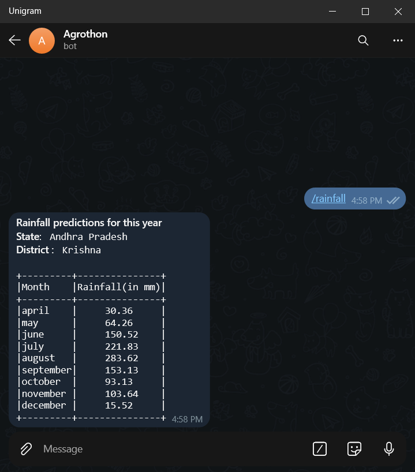Open the three-dot more options menu
Screen dimensions: 415x472
(x=398, y=40)
